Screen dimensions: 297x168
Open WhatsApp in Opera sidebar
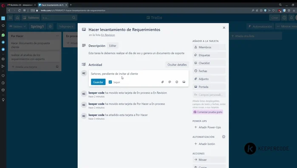[x=3, y=35]
